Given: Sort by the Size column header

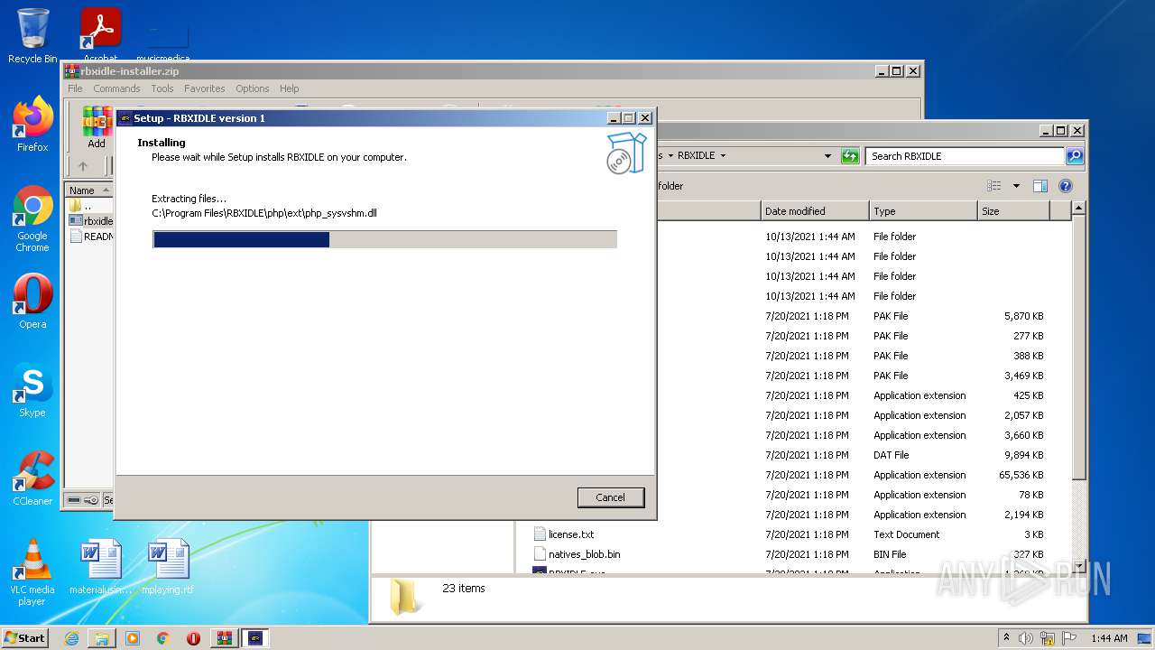Looking at the screenshot, I should [1014, 211].
